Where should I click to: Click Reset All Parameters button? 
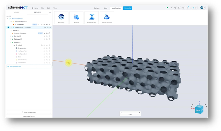click(x=29, y=112)
